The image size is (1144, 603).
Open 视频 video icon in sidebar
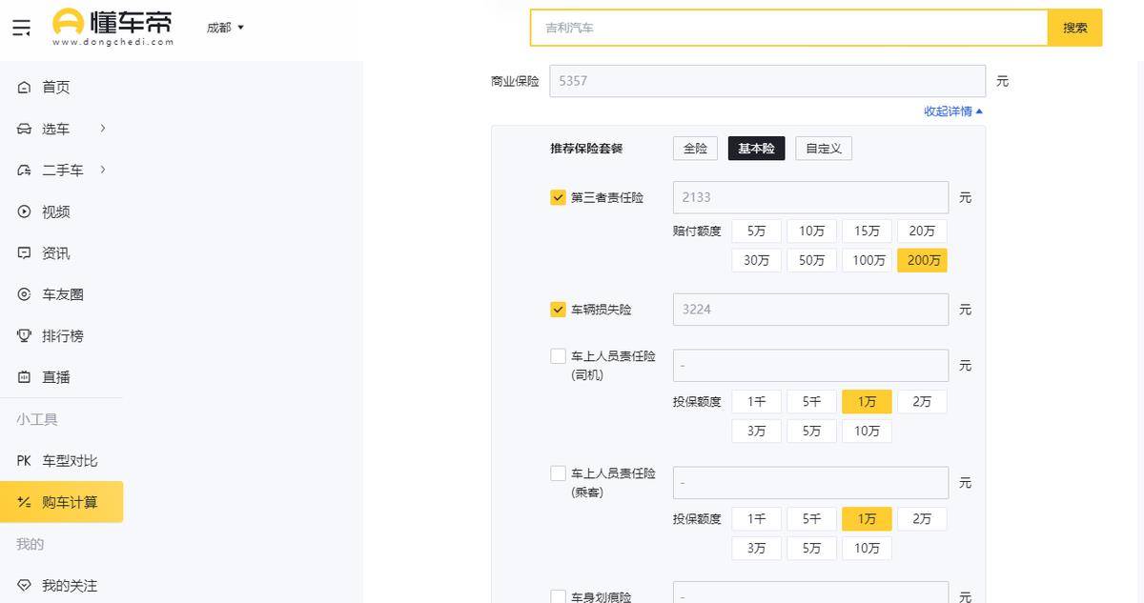pyautogui.click(x=25, y=211)
